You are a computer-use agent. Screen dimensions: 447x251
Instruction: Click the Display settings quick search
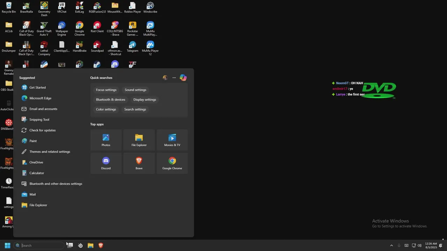(x=145, y=100)
